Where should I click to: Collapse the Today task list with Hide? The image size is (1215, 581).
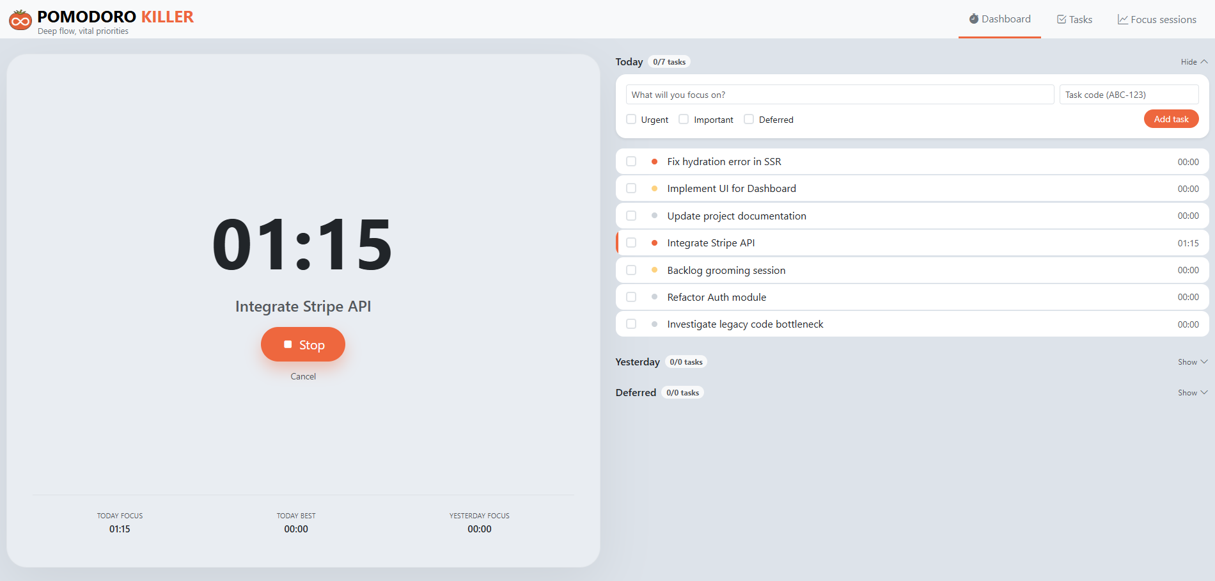[1193, 62]
